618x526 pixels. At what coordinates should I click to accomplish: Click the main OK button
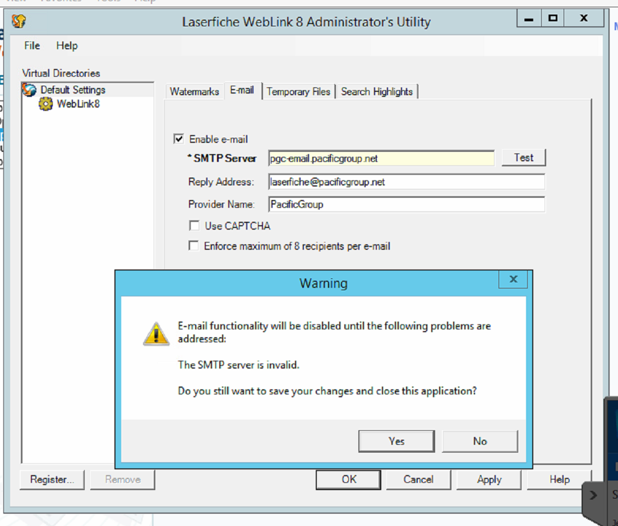(348, 480)
